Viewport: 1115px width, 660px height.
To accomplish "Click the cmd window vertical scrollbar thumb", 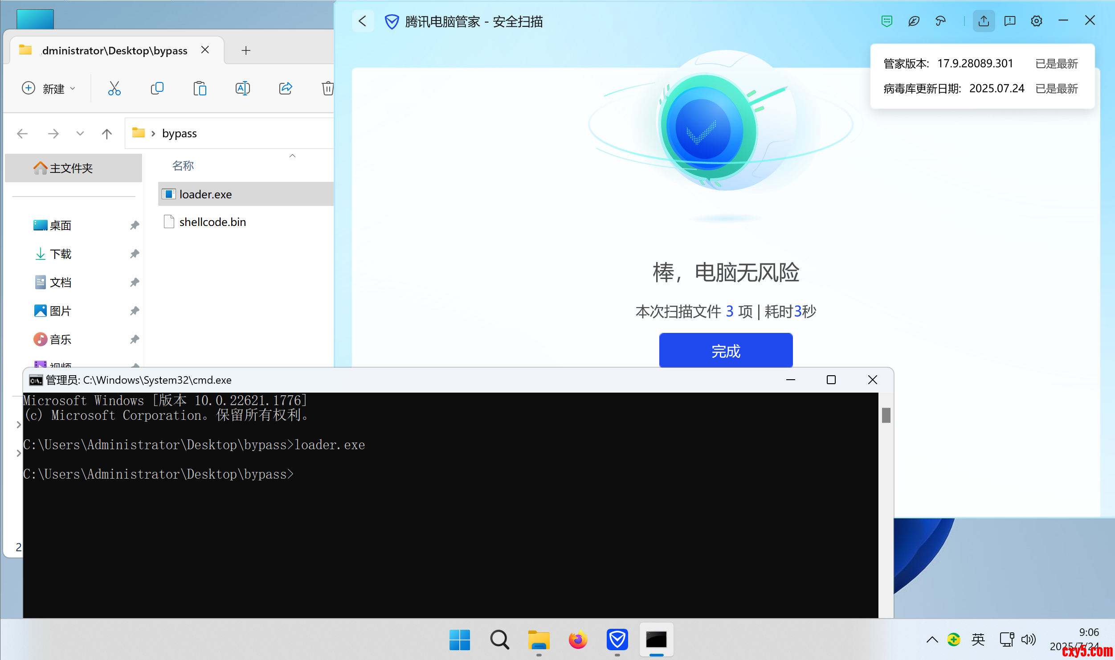I will 886,415.
